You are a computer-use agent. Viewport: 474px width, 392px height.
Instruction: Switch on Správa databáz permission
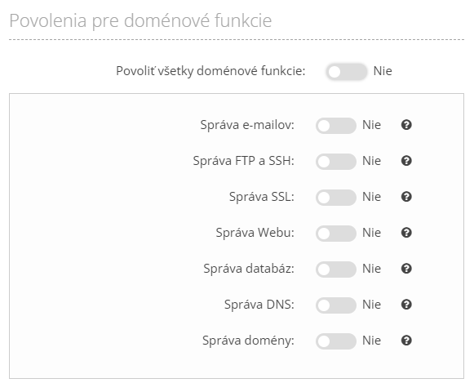pyautogui.click(x=336, y=269)
